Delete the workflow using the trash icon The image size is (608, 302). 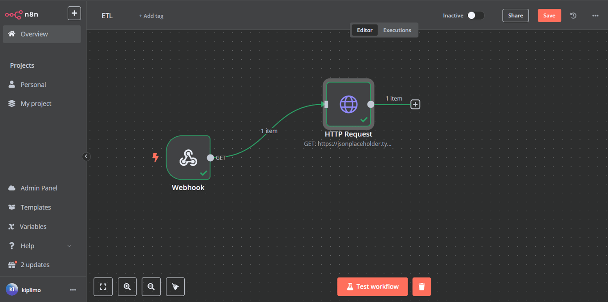coord(422,286)
